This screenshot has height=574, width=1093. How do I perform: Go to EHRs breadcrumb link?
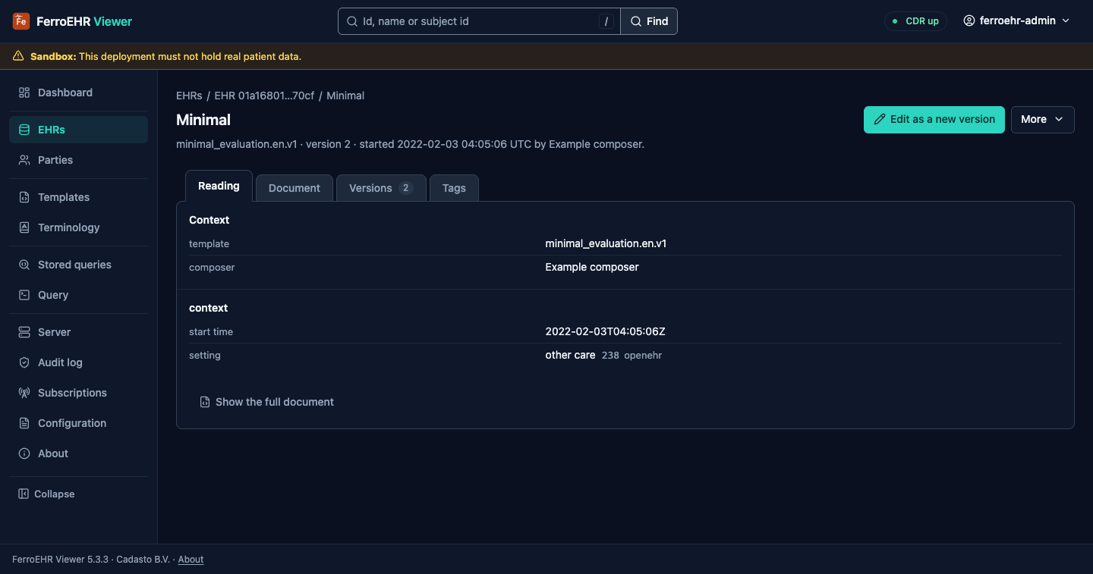(189, 96)
